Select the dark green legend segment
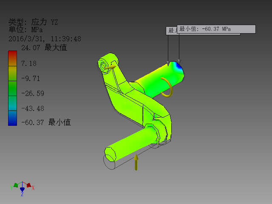This screenshot has width=272, height=204. [12, 88]
